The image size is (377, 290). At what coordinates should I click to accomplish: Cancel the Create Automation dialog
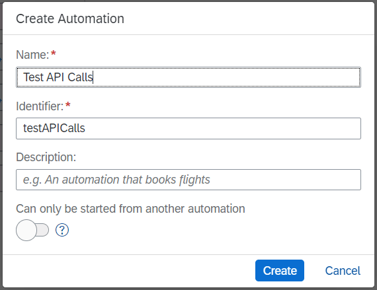(343, 271)
